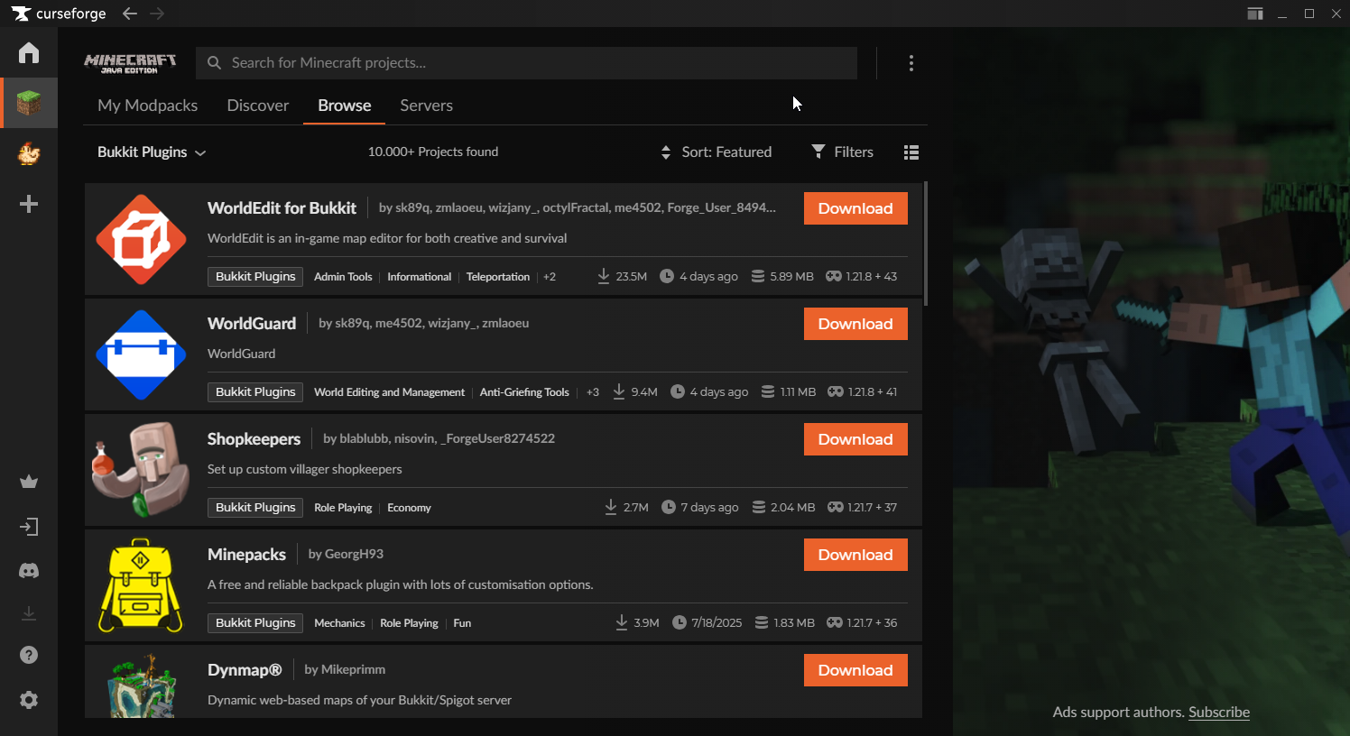
Task: Go back with the left arrow
Action: pyautogui.click(x=130, y=14)
